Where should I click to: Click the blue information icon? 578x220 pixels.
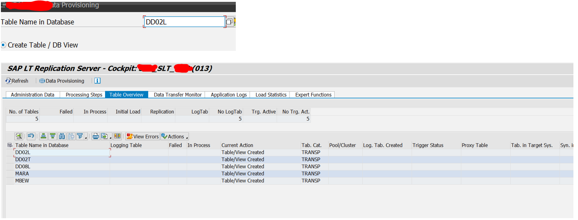click(x=97, y=81)
